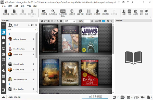This screenshot has height=100, width=153.
Task: Select author Brown, Dan
Action: tap(21, 54)
